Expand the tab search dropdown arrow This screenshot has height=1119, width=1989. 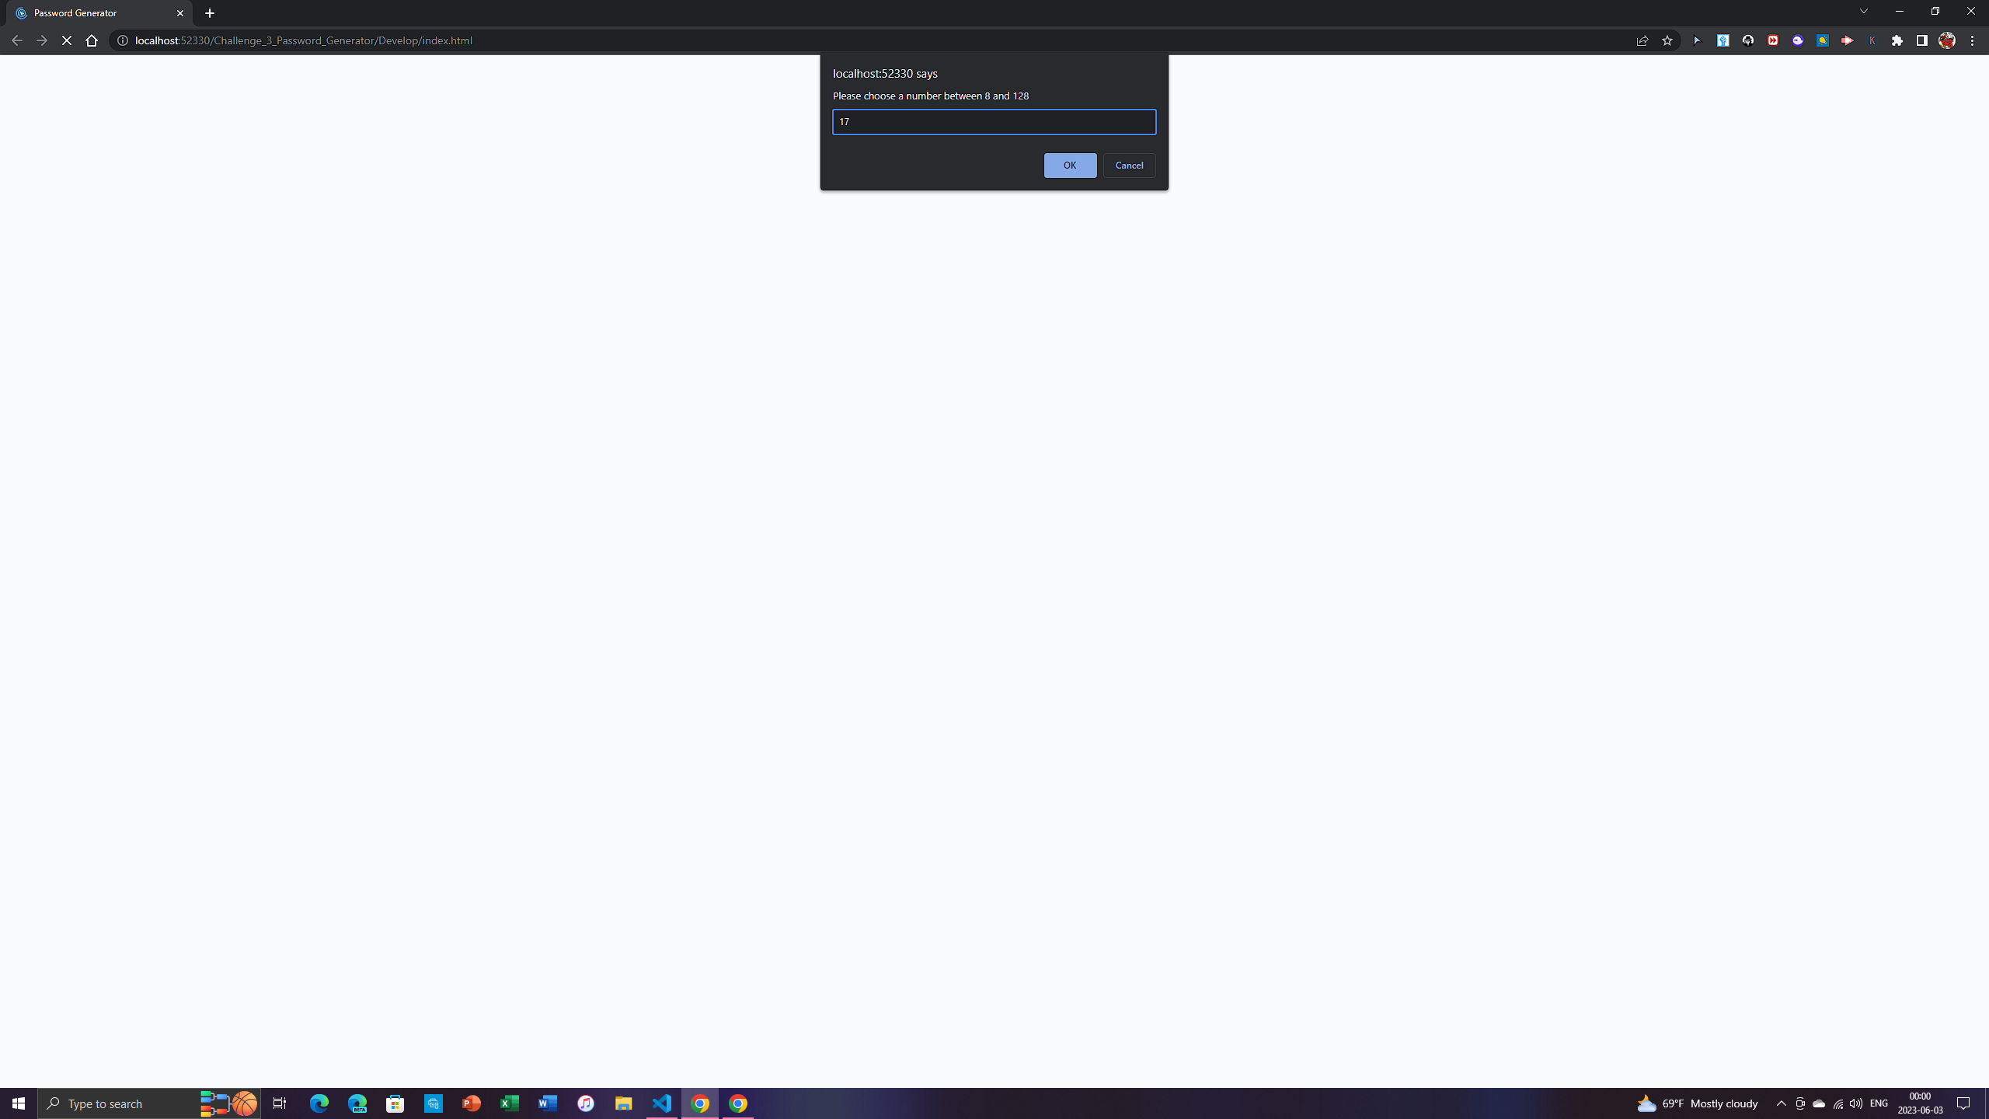pos(1863,11)
